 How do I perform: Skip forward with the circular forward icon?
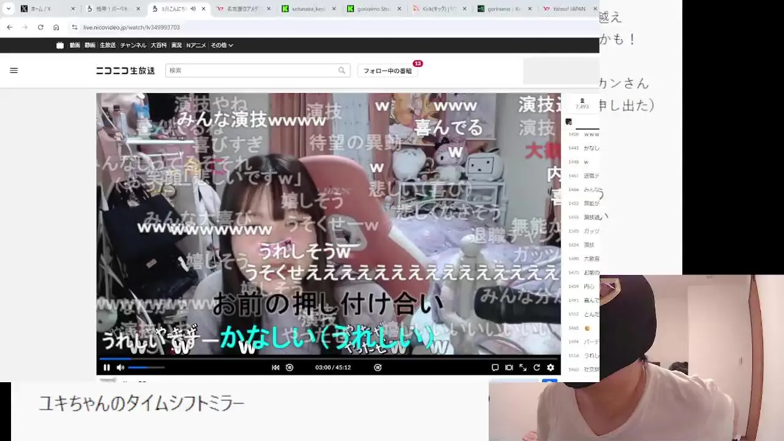point(378,367)
